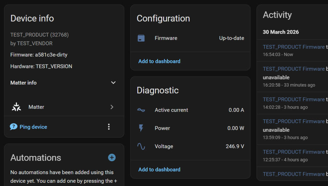This screenshot has width=328, height=186.
Task: Click the plus icon to add automation
Action: click(112, 157)
